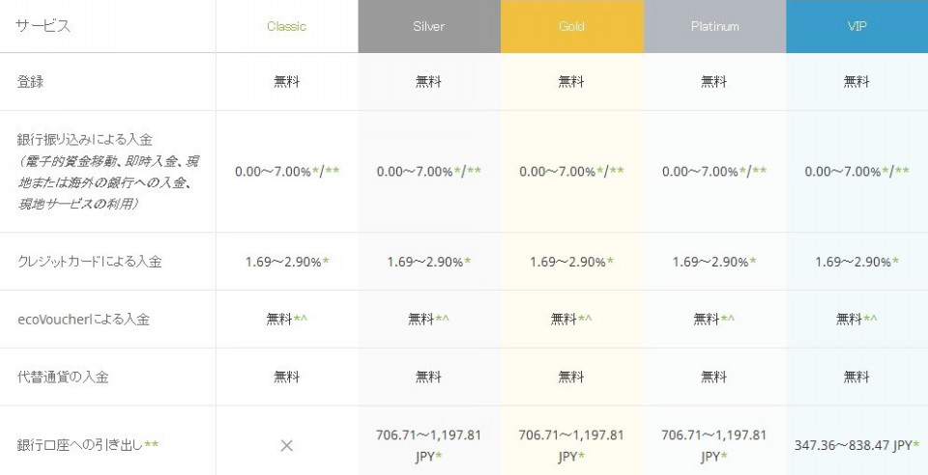Open the Platinum tier header
Image resolution: width=928 pixels, height=475 pixels.
click(714, 27)
